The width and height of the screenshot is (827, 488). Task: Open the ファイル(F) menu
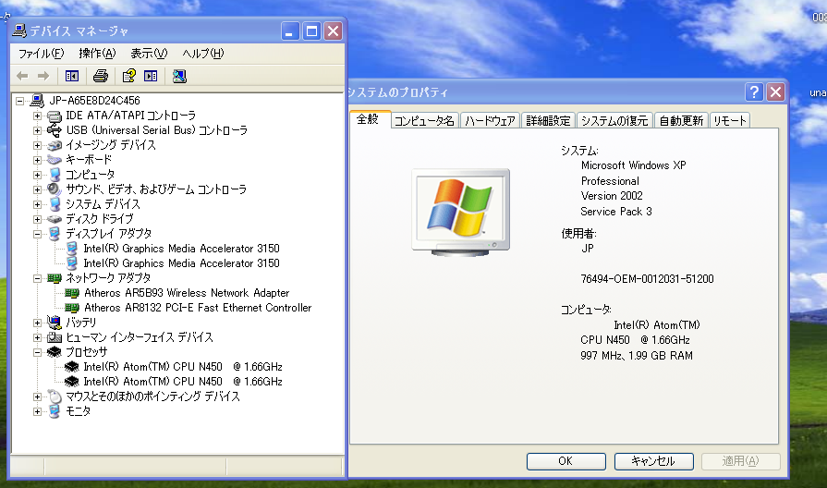(x=42, y=54)
